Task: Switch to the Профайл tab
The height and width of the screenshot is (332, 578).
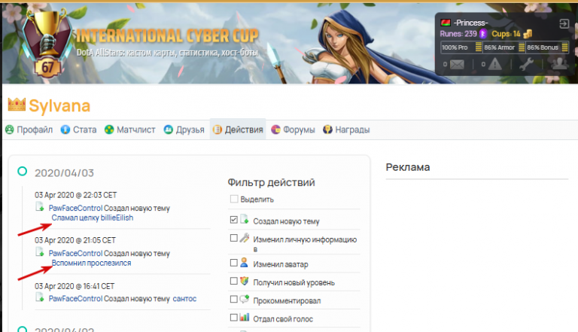Action: [x=29, y=129]
